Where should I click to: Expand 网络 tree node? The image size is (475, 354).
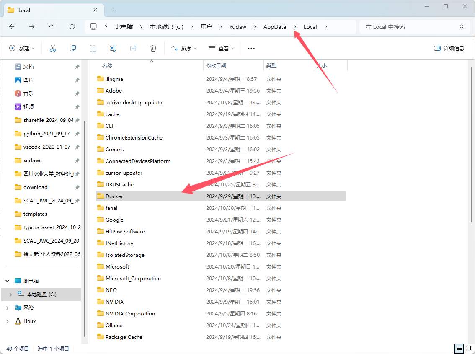coord(8,307)
